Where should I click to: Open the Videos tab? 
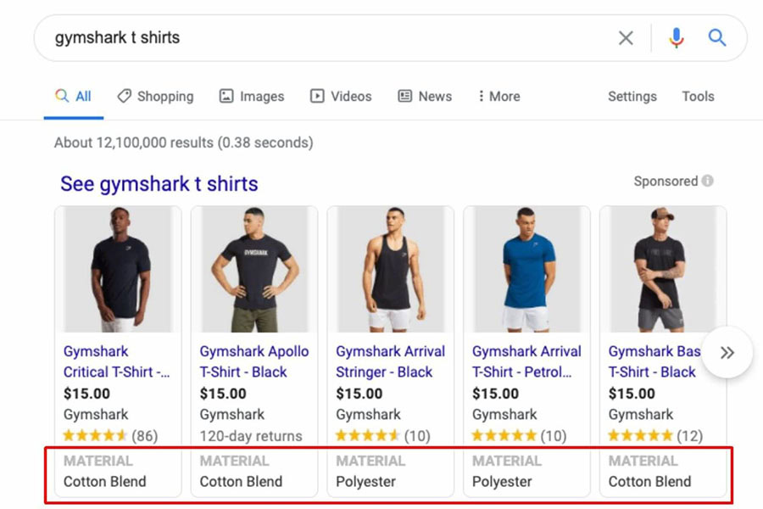(341, 96)
